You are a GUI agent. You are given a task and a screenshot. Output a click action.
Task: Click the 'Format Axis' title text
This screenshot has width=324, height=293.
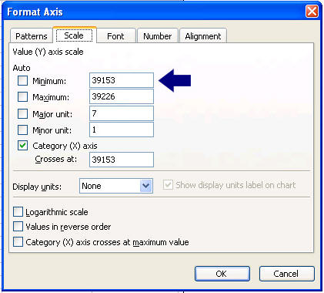(x=35, y=12)
